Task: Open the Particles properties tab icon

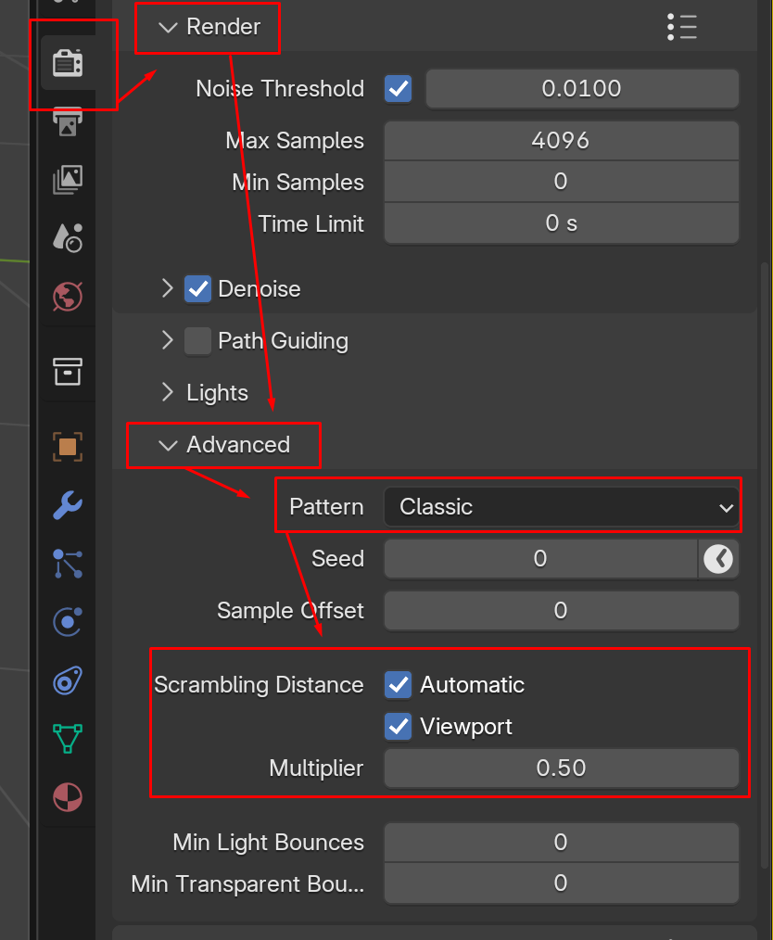Action: pos(68,564)
